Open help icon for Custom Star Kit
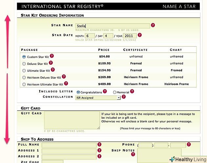This screenshot has width=207, height=163. [52, 56]
